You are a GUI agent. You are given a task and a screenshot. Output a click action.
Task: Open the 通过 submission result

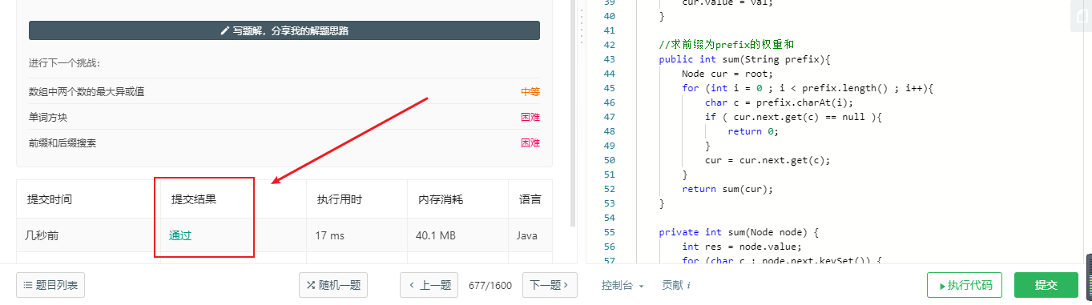[180, 235]
